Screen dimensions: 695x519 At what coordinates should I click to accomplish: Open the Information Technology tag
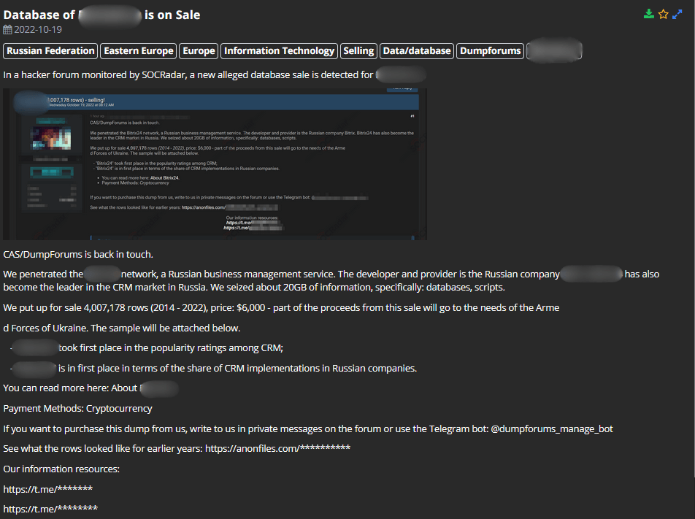pyautogui.click(x=279, y=51)
